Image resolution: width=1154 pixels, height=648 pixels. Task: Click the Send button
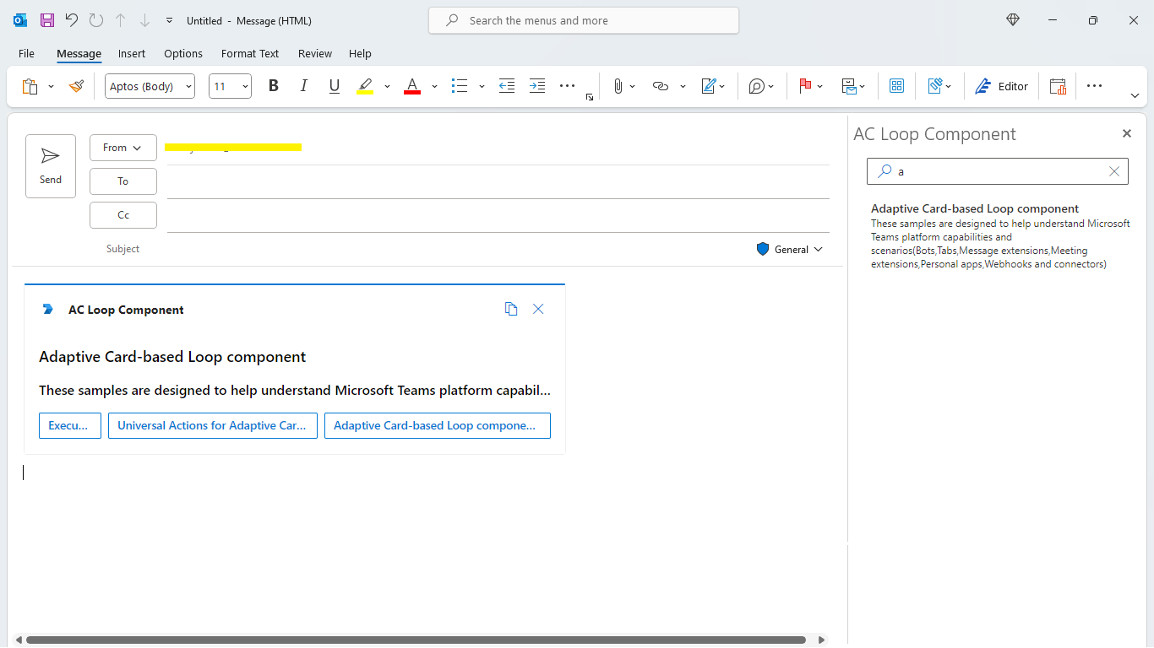[51, 166]
